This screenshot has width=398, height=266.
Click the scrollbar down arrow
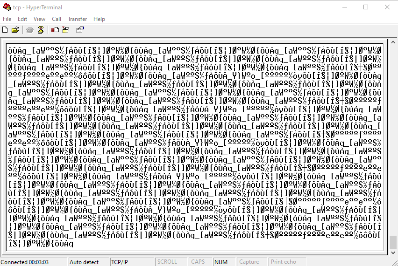pyautogui.click(x=393, y=252)
